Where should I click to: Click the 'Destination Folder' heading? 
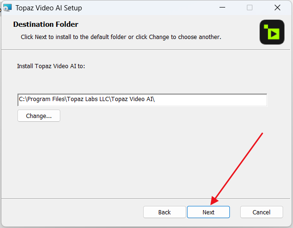point(46,24)
